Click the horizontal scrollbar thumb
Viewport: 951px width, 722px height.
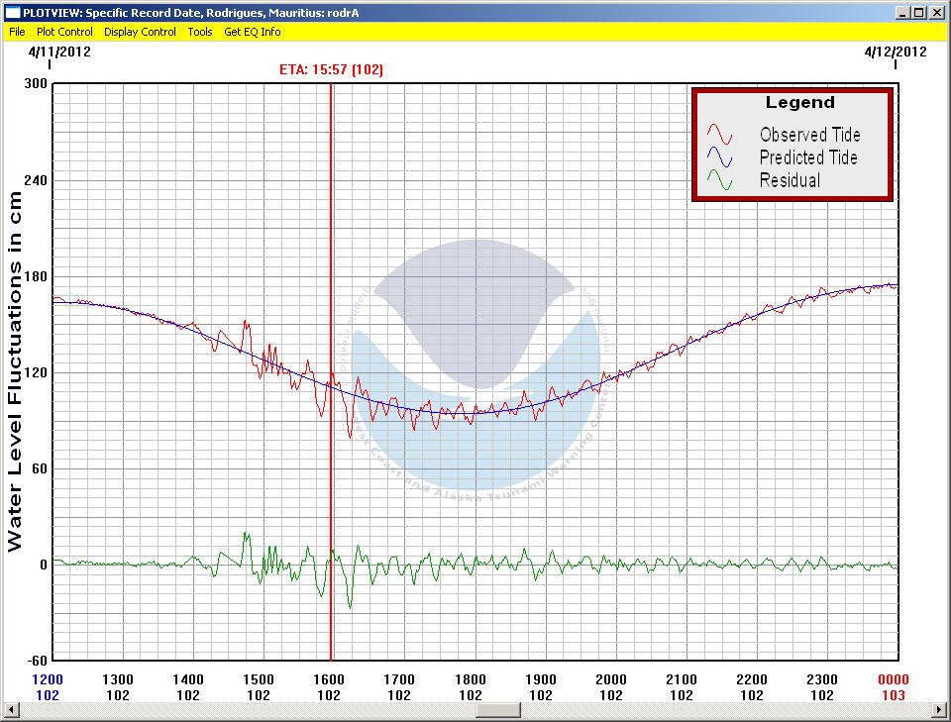click(498, 709)
